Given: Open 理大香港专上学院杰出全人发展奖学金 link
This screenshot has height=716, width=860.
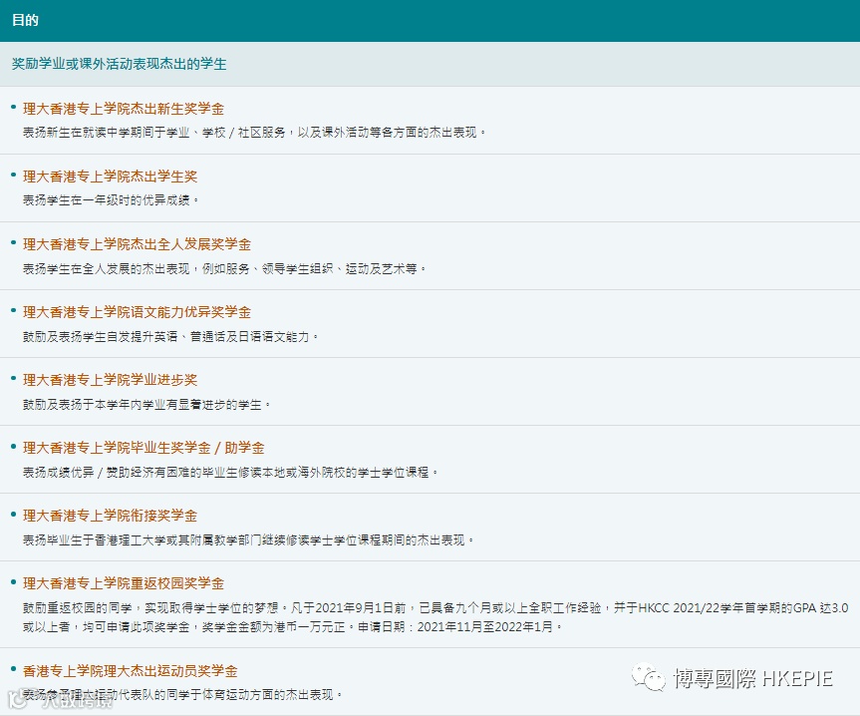Looking at the screenshot, I should coord(137,244).
